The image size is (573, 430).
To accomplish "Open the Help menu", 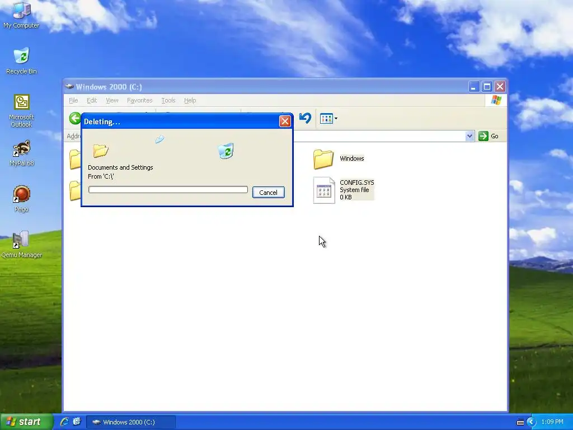I will [x=190, y=100].
